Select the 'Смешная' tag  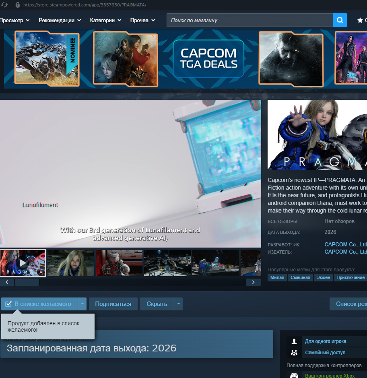point(300,277)
